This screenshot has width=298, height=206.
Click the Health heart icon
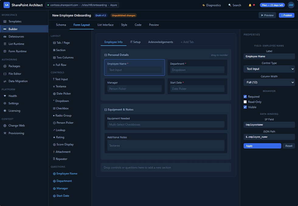5,96
